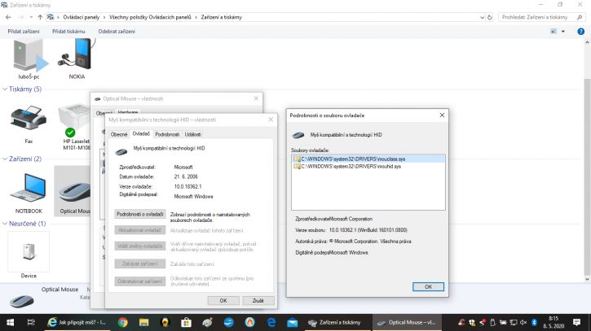Open the blue help icon
This screenshot has width=591, height=331.
click(581, 32)
